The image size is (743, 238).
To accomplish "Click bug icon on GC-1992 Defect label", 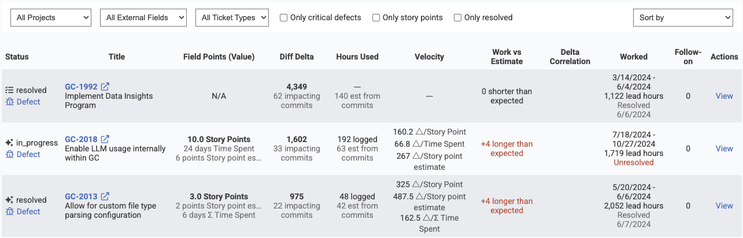I will tap(9, 102).
